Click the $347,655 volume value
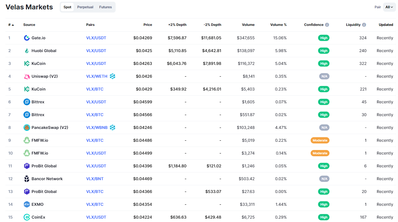Image resolution: width=398 pixels, height=222 pixels. click(246, 38)
